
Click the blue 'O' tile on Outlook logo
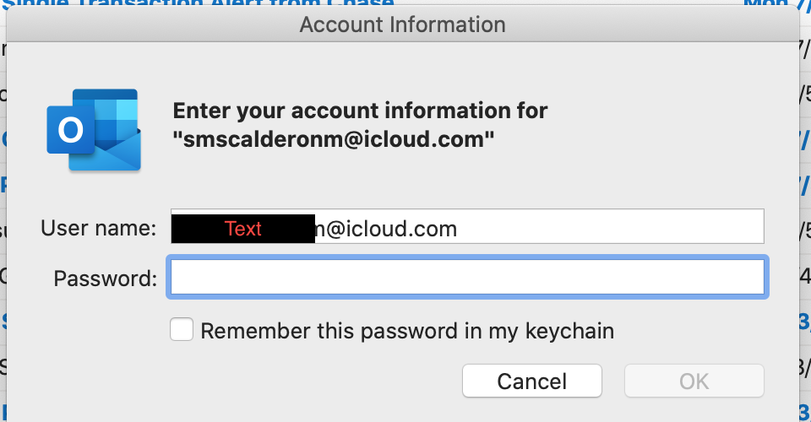[68, 132]
